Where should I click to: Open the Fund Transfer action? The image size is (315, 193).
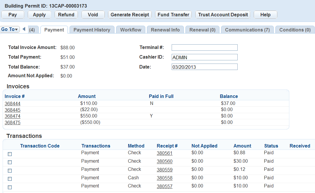(173, 15)
